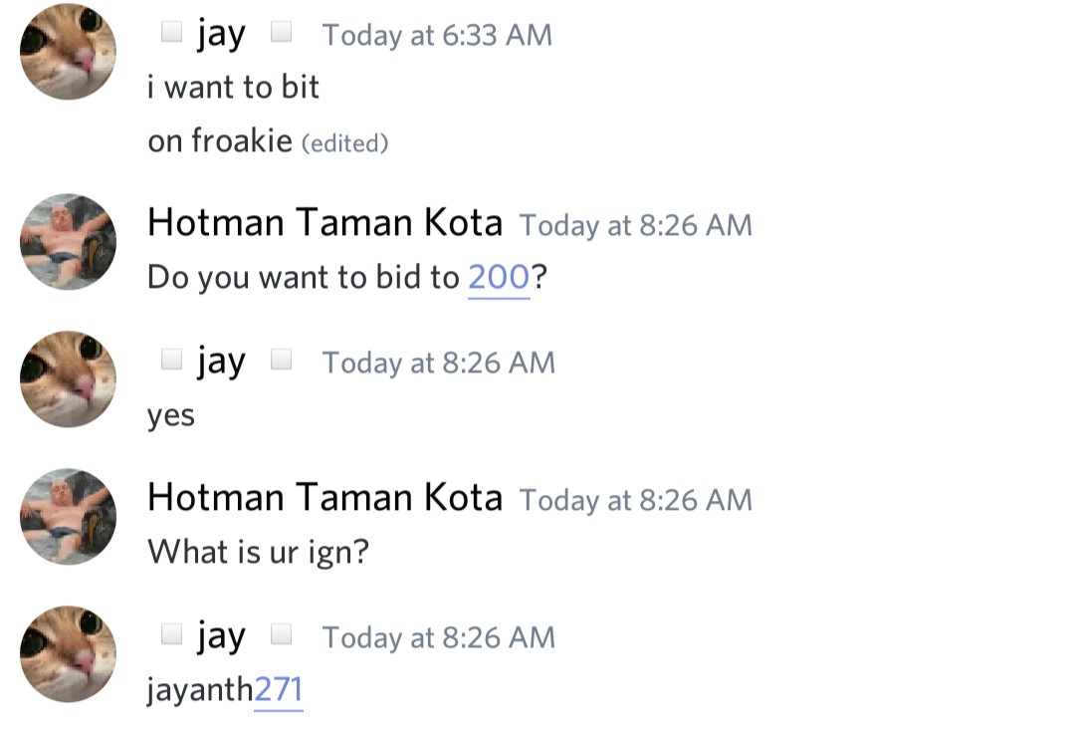
Task: Click Hotman Taman Kota name above ign question
Action: (324, 497)
